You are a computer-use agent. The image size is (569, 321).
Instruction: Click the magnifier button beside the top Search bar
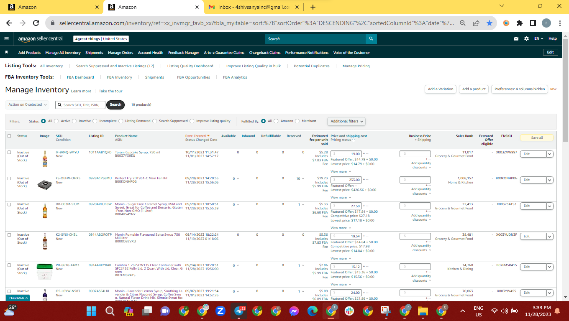click(371, 39)
